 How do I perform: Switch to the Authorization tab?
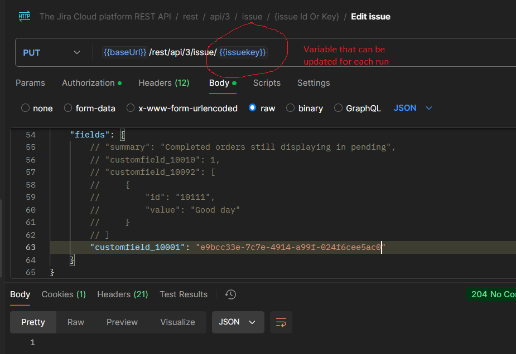click(92, 83)
